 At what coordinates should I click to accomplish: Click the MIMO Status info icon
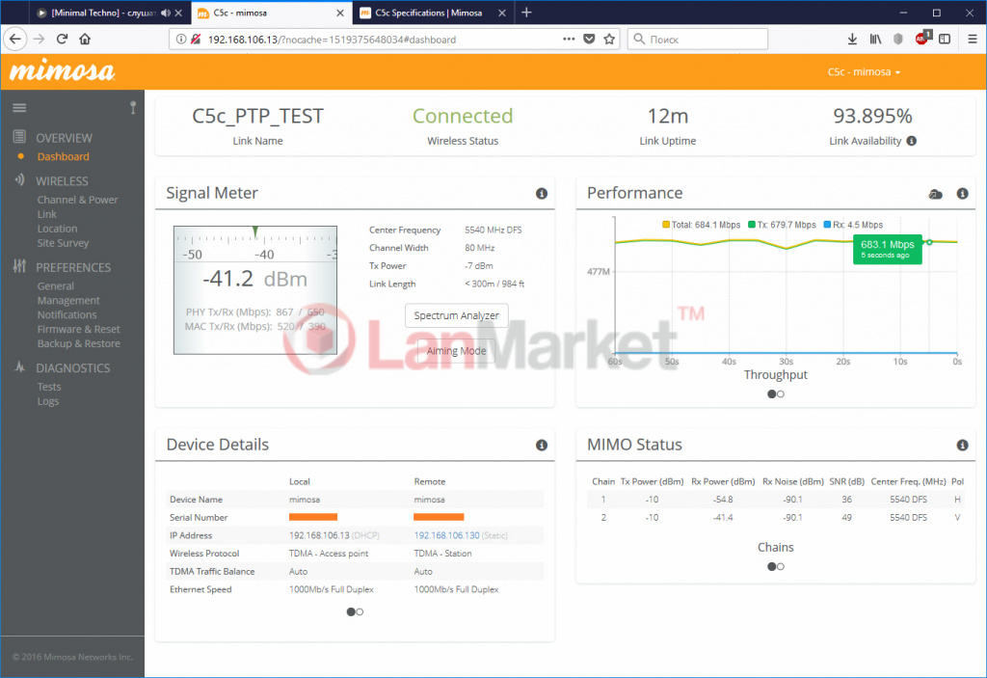[962, 446]
